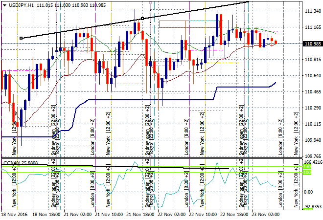This screenshot has width=323, height=220.
Task: Click time axis label 22 Nov 10:00
Action: pyautogui.click(x=203, y=215)
